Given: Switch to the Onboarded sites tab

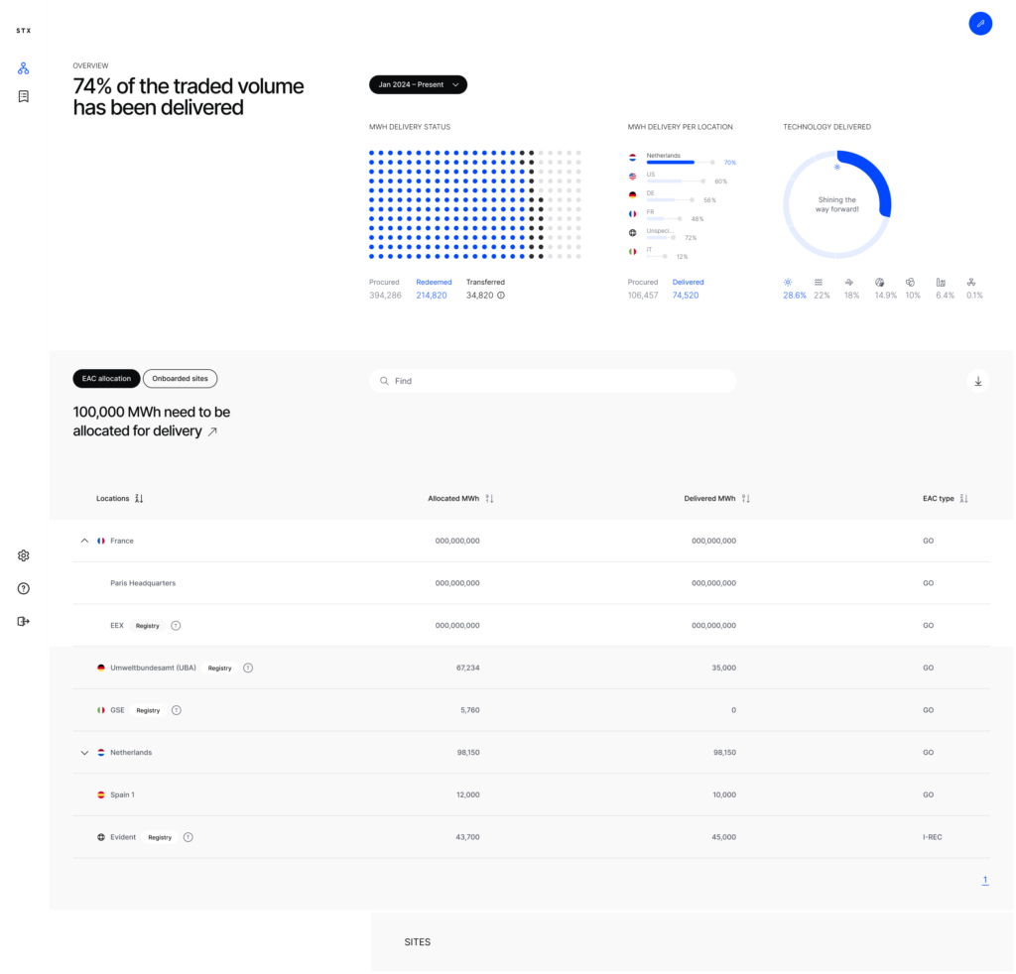Looking at the screenshot, I should pos(180,379).
